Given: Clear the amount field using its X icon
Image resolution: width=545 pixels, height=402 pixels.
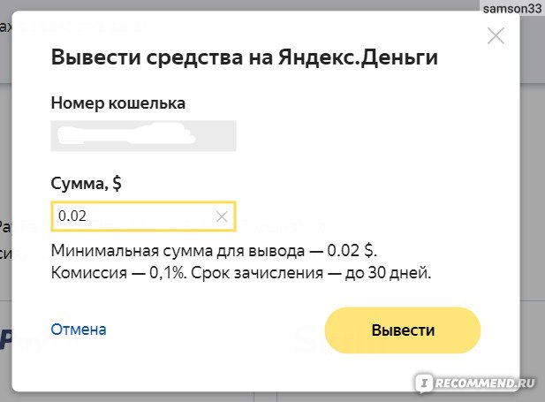Looking at the screenshot, I should click(x=222, y=216).
